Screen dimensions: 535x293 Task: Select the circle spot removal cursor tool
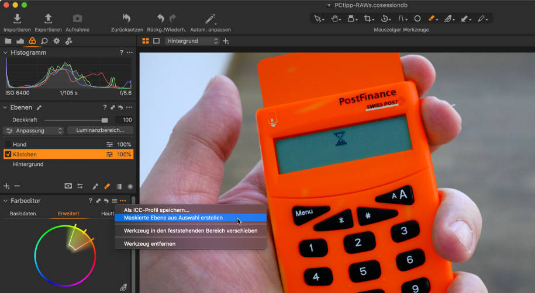[417, 19]
